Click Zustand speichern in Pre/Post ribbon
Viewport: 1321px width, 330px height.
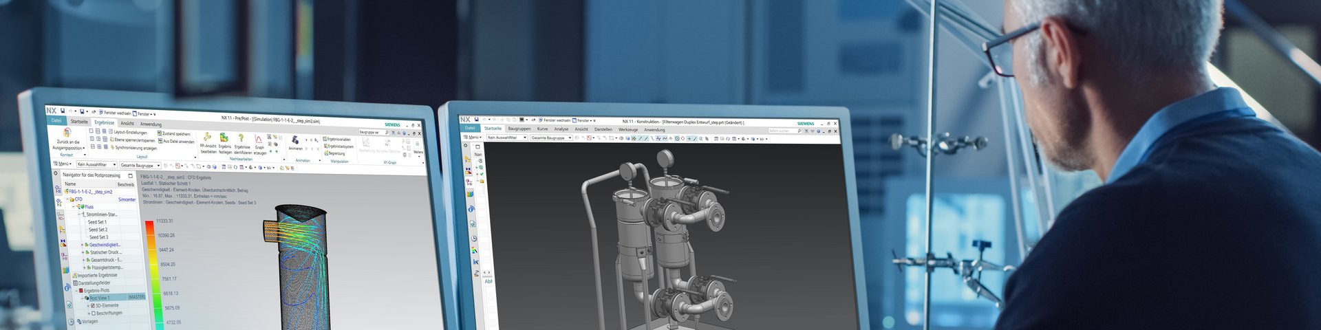[175, 133]
